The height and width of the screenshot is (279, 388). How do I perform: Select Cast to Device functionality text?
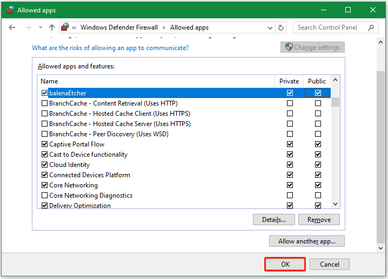88,155
